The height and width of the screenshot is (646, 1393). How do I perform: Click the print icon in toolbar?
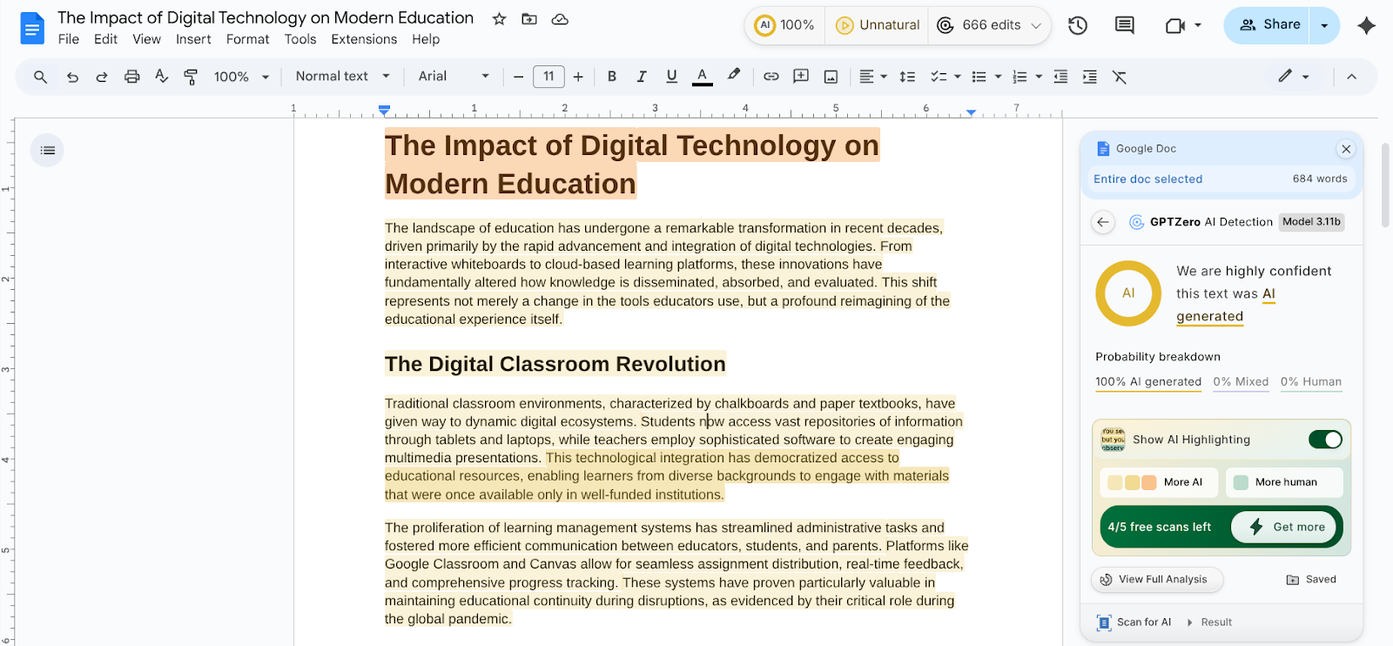(x=131, y=77)
